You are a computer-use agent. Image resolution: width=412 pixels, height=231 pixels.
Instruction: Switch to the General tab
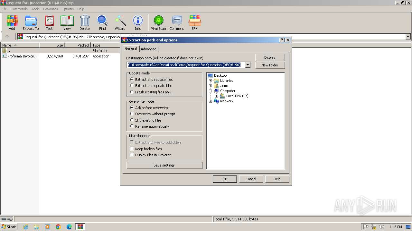click(x=131, y=48)
